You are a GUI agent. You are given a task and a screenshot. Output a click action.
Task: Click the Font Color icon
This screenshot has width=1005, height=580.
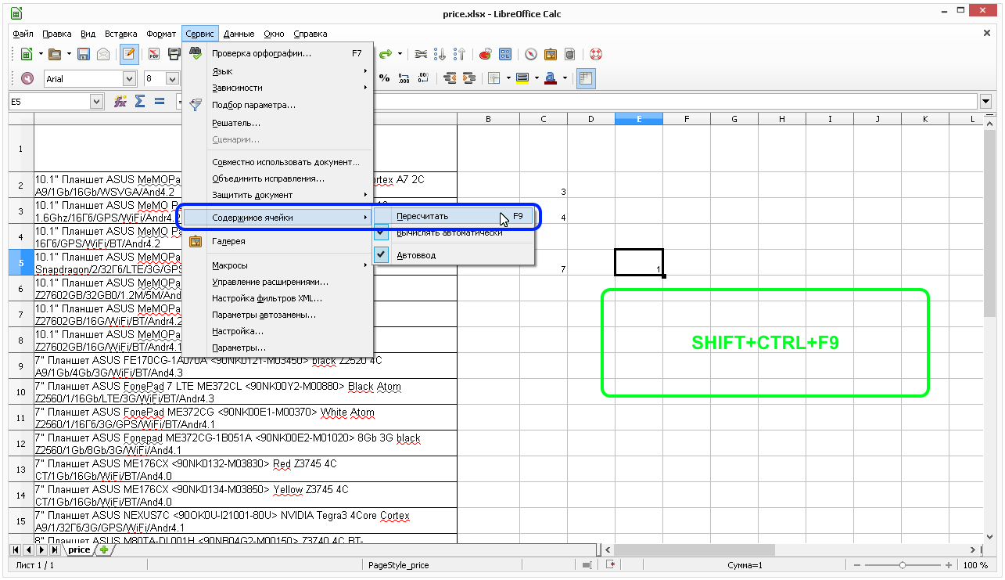click(551, 78)
